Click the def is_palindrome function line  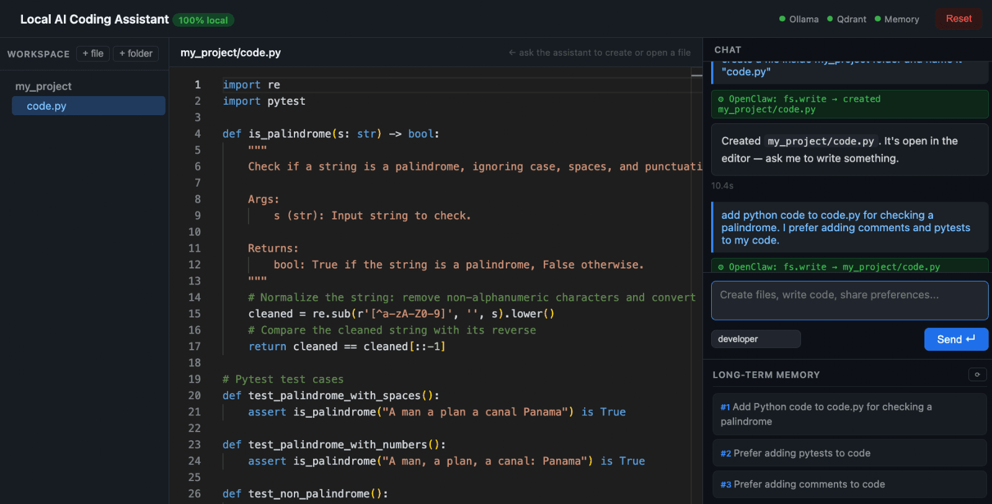coord(331,134)
